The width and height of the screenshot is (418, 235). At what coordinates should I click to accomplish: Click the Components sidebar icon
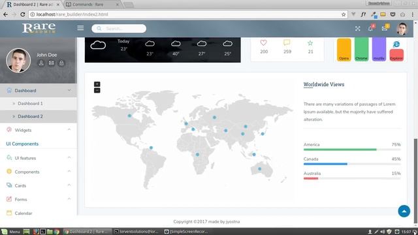(x=9, y=171)
